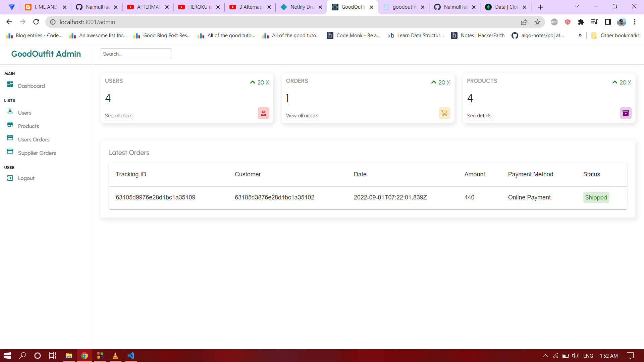Click the Shipped status badge
Image resolution: width=644 pixels, height=362 pixels.
click(x=596, y=197)
